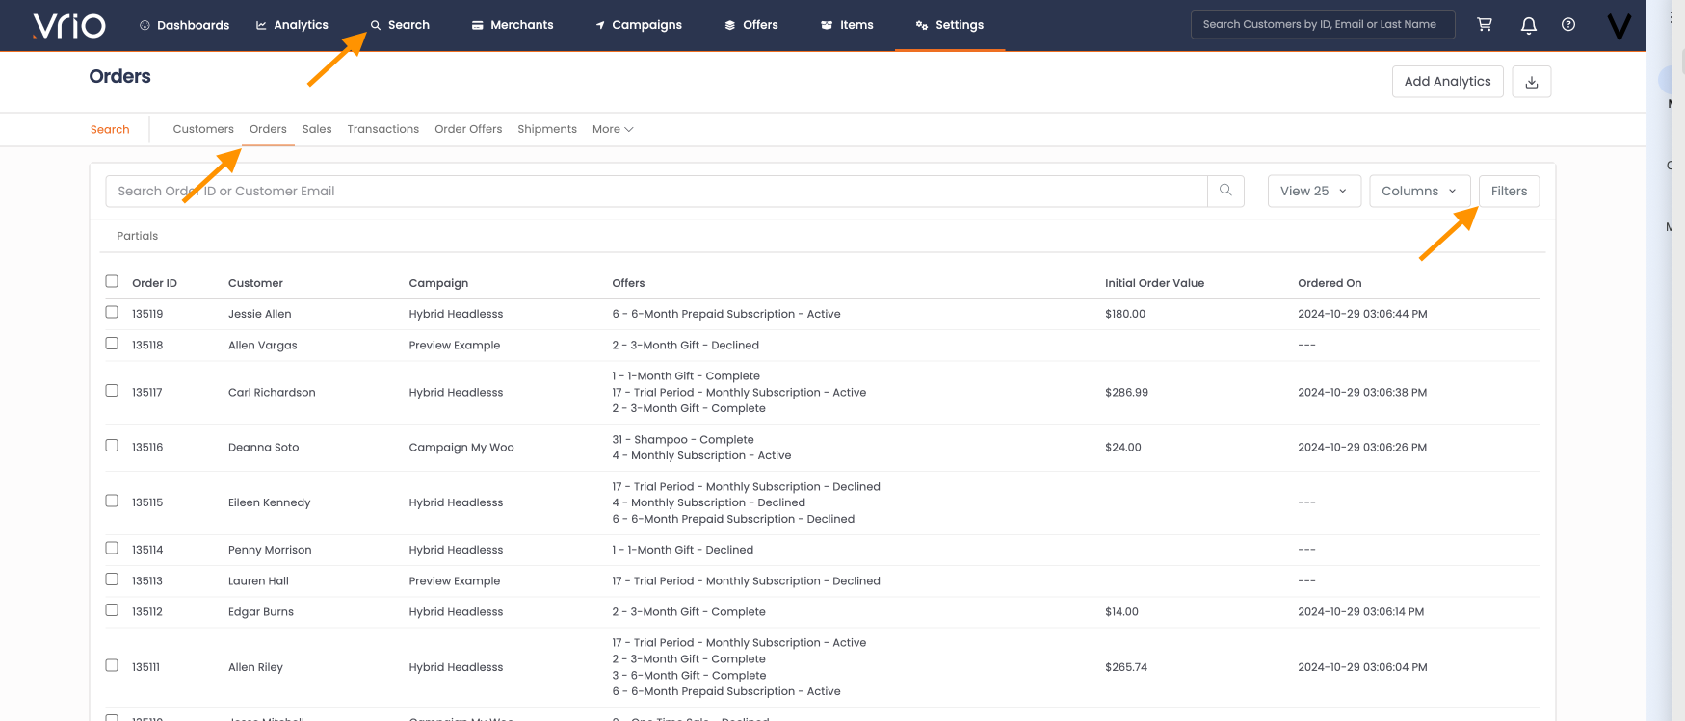Click the Campaign My Woo cell

[461, 448]
